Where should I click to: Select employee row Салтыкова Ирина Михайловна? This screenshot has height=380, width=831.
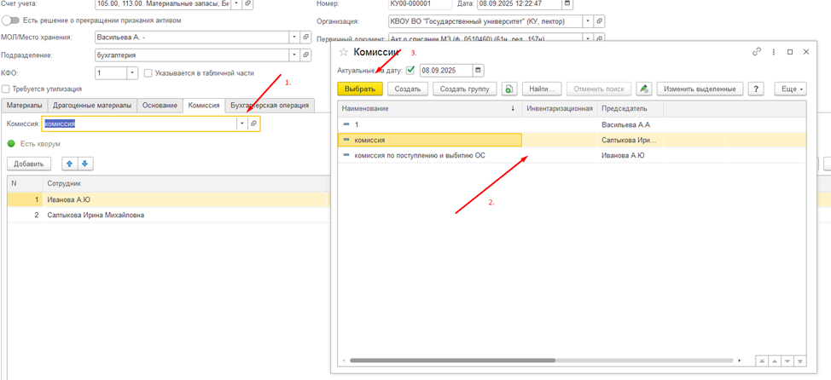click(x=167, y=216)
